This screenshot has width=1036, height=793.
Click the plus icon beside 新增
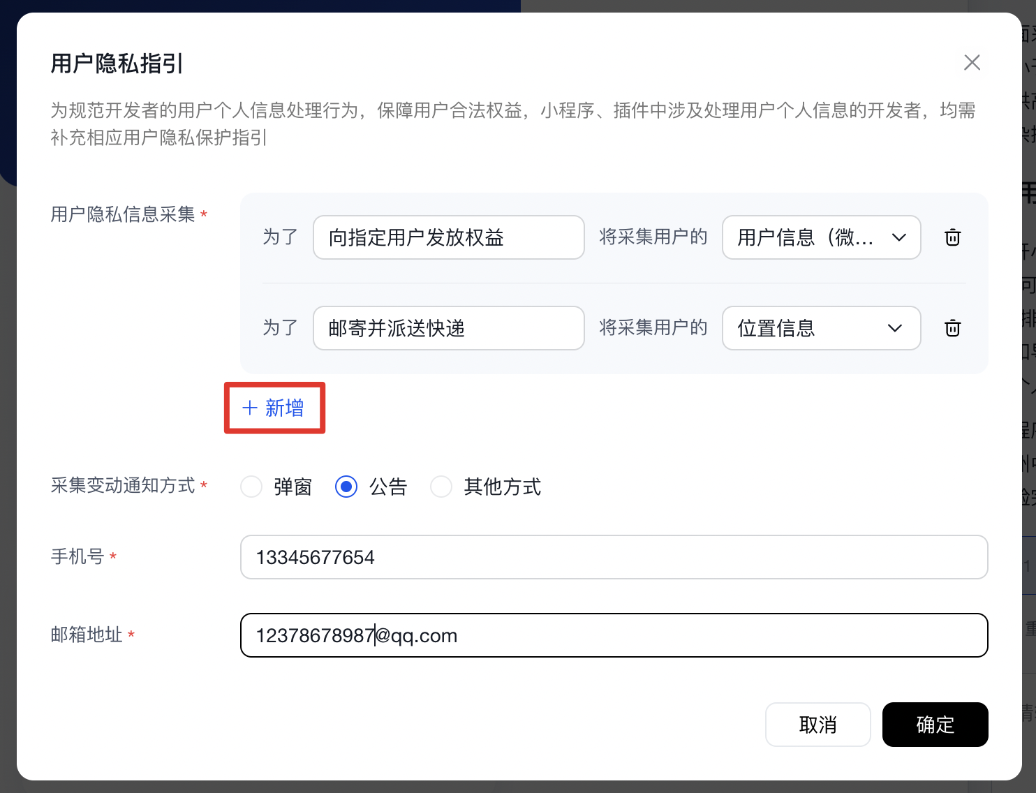click(x=249, y=408)
